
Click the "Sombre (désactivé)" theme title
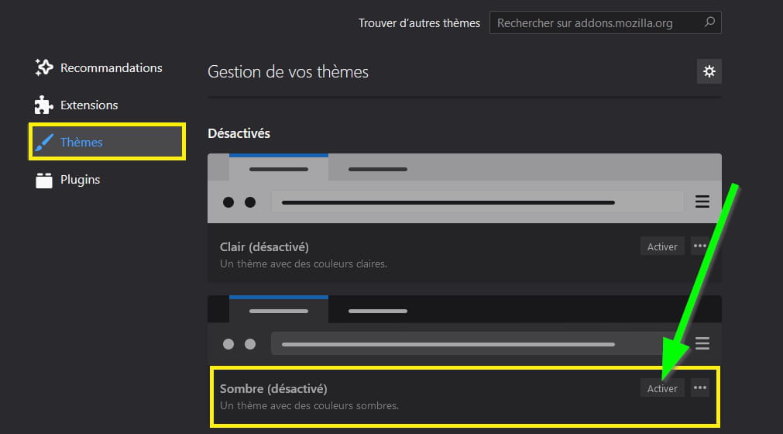click(273, 388)
